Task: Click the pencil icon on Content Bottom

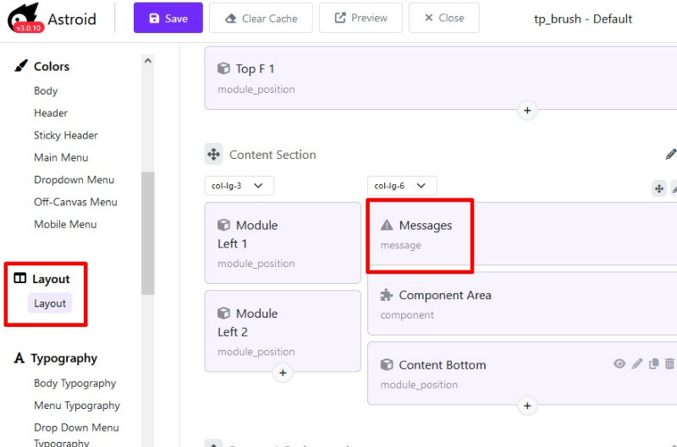Action: [637, 364]
